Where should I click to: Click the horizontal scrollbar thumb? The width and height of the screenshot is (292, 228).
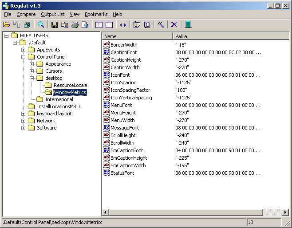point(186,212)
